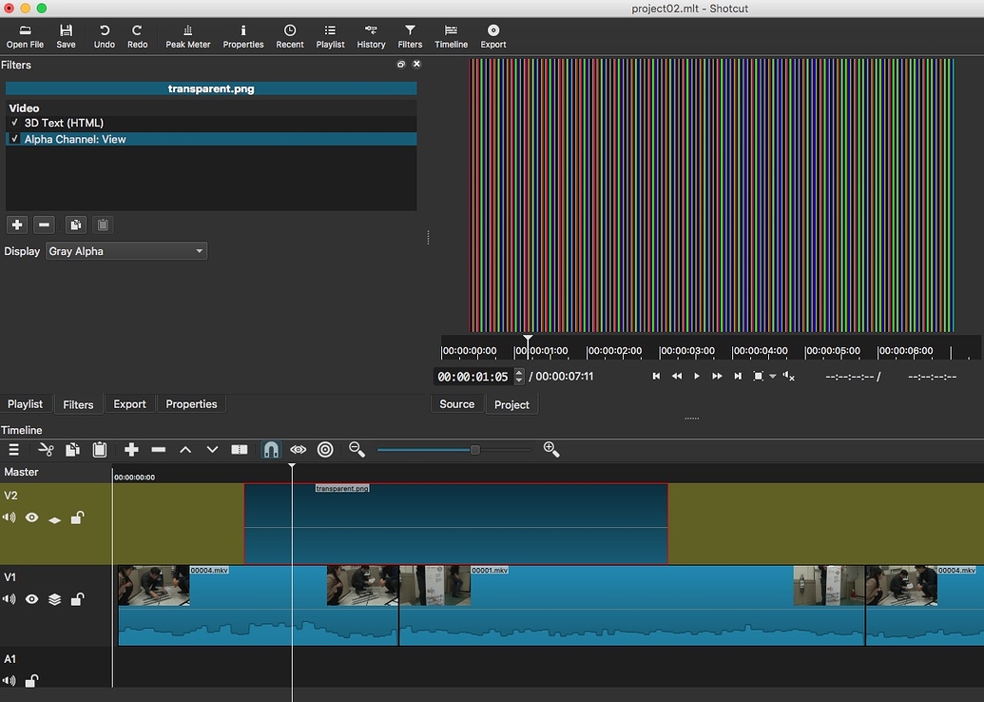Toggle ripple mode target icon
984x702 pixels.
tap(325, 450)
